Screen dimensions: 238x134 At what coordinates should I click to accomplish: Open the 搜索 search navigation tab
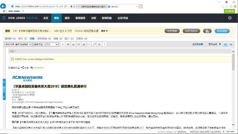[x=56, y=18]
